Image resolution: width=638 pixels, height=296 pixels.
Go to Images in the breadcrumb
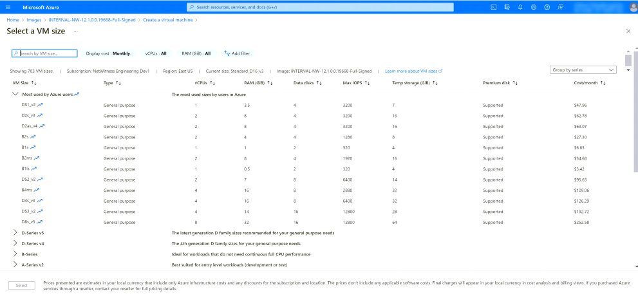[x=33, y=19]
